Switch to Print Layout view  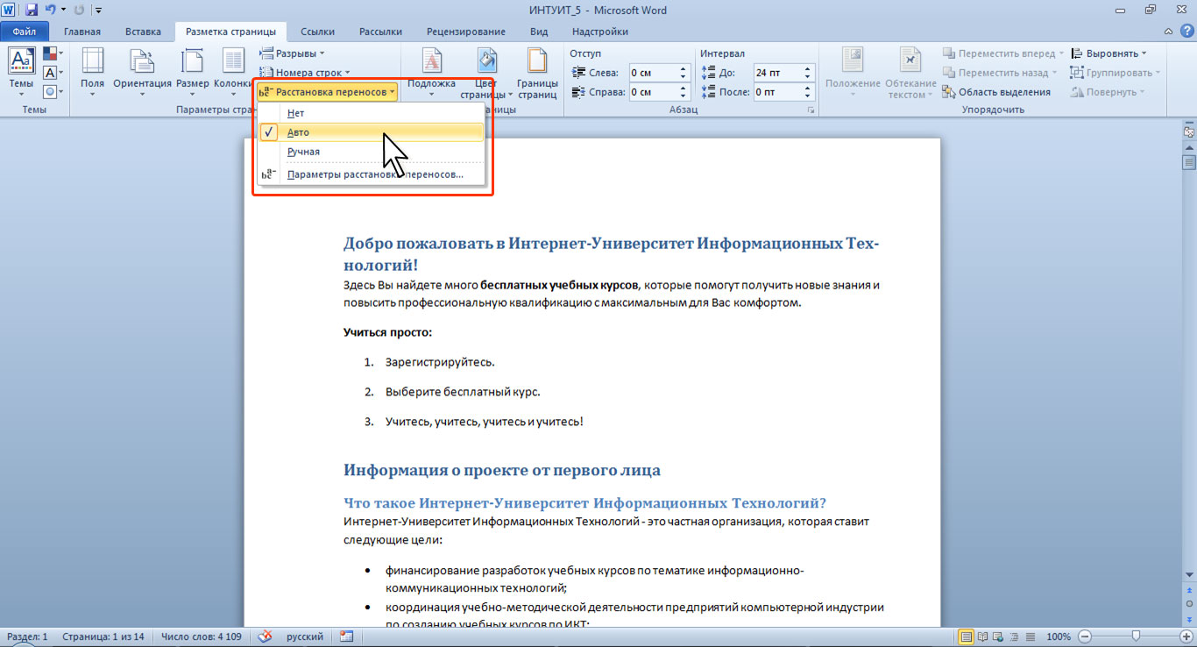(x=967, y=636)
